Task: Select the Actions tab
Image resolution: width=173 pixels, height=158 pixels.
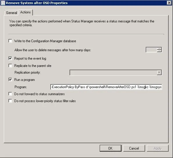Action: click(26, 12)
